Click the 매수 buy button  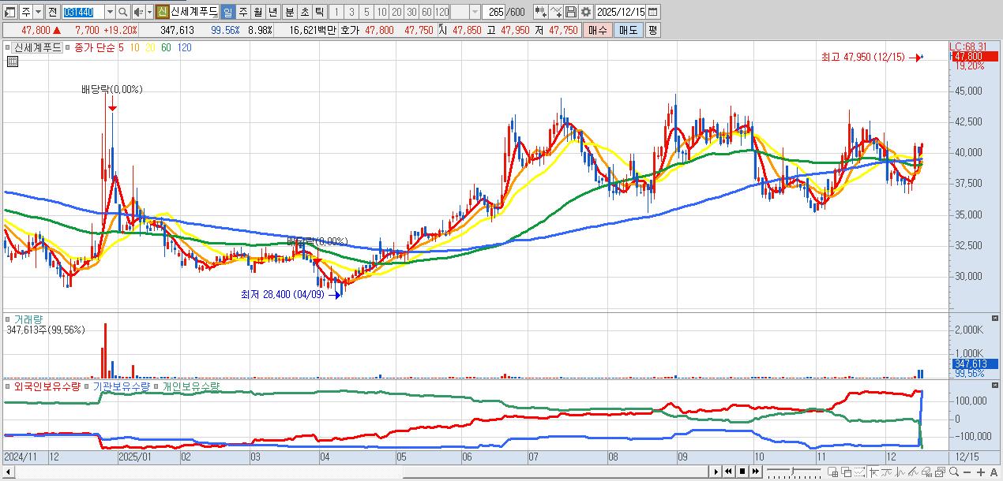(598, 30)
